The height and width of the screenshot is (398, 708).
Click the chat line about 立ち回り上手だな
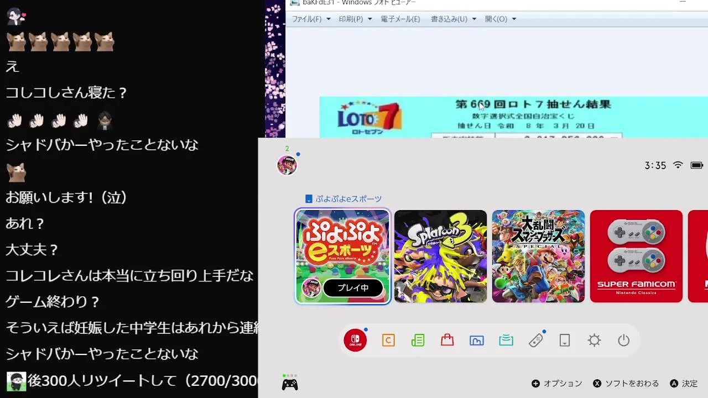pyautogui.click(x=130, y=275)
